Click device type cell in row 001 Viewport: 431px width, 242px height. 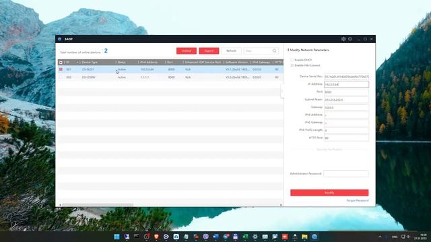tap(88, 69)
